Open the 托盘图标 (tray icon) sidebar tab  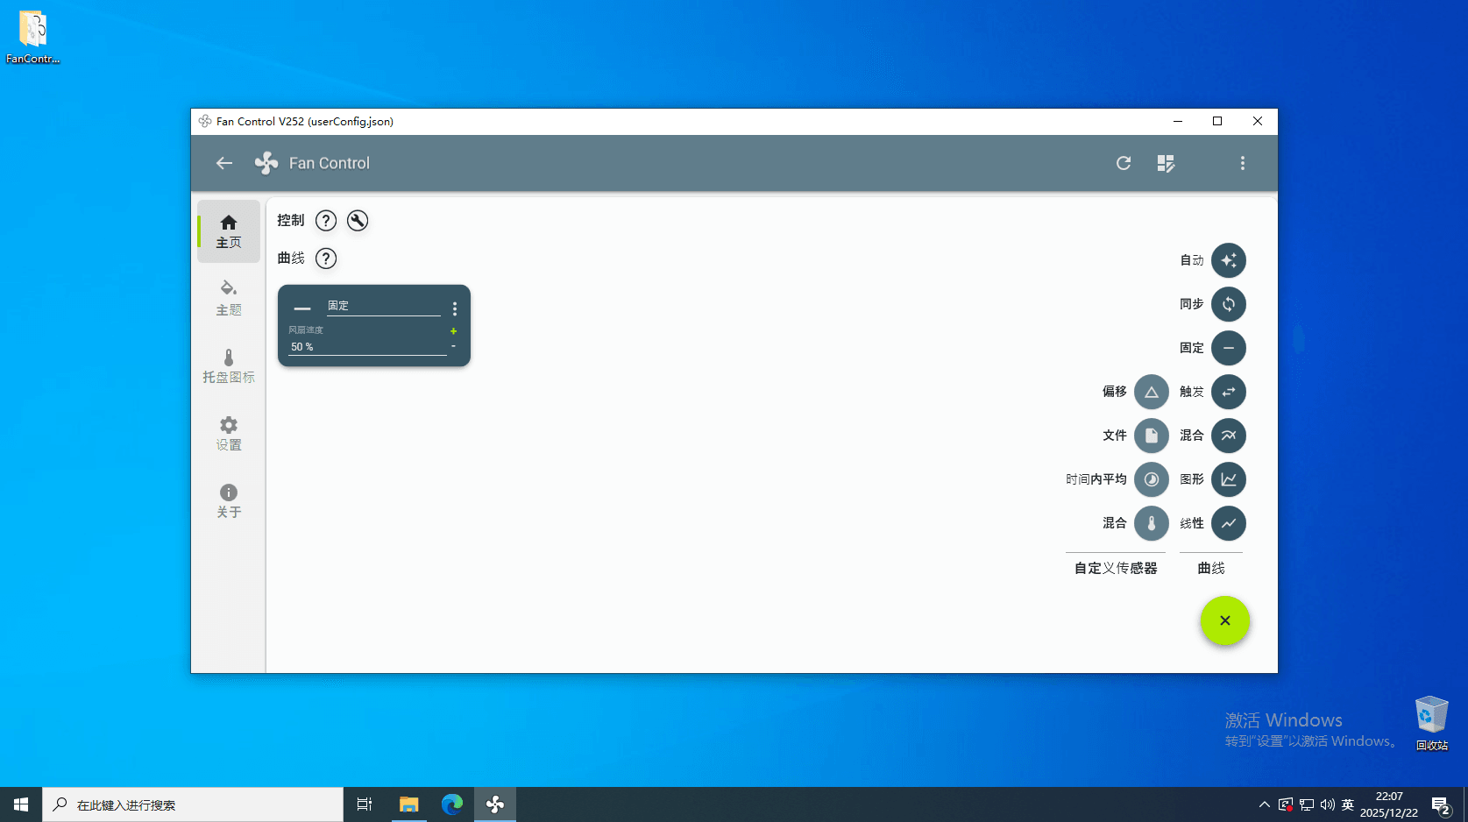(x=229, y=366)
